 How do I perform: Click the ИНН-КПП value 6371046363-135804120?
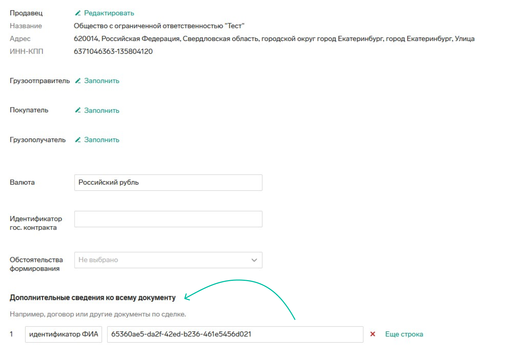click(113, 51)
